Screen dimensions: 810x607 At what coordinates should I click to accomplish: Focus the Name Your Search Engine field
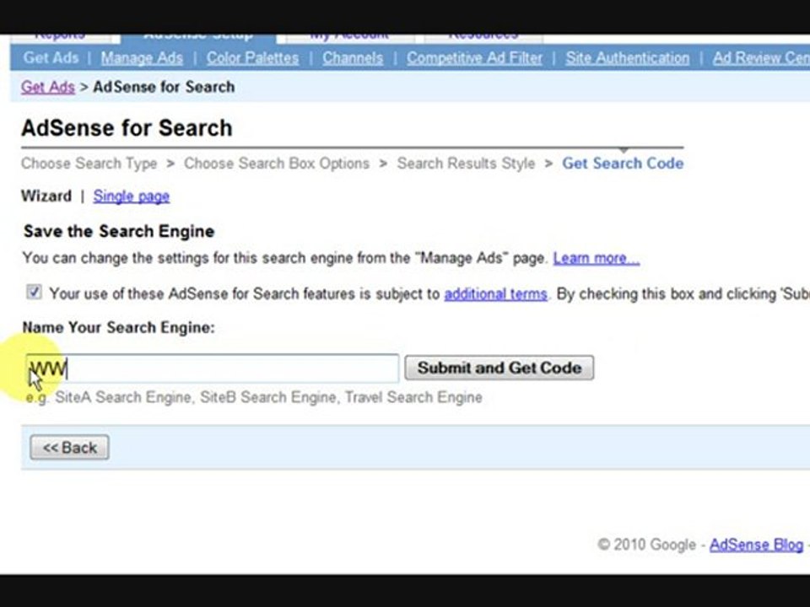click(213, 368)
